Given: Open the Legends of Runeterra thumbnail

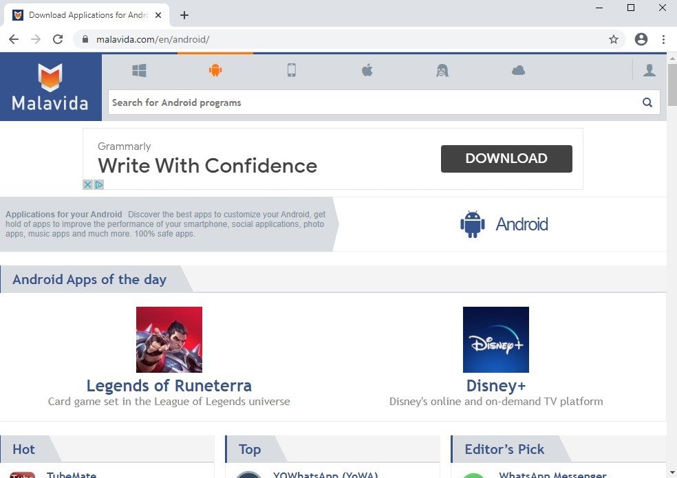Looking at the screenshot, I should coord(169,340).
